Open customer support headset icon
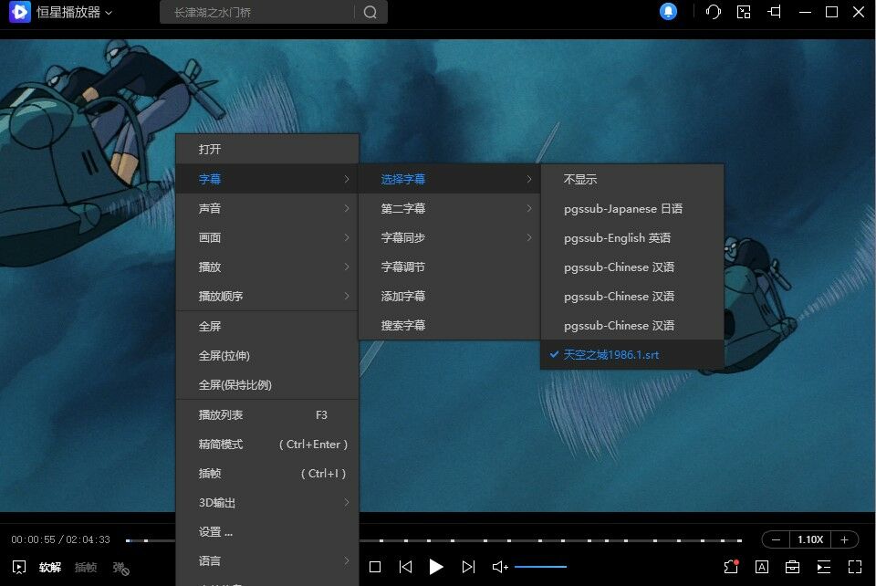The height and width of the screenshot is (586, 876). point(714,12)
